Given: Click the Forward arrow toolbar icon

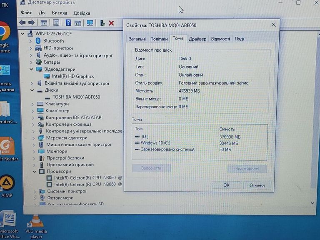Looking at the screenshot, I should [31, 22].
